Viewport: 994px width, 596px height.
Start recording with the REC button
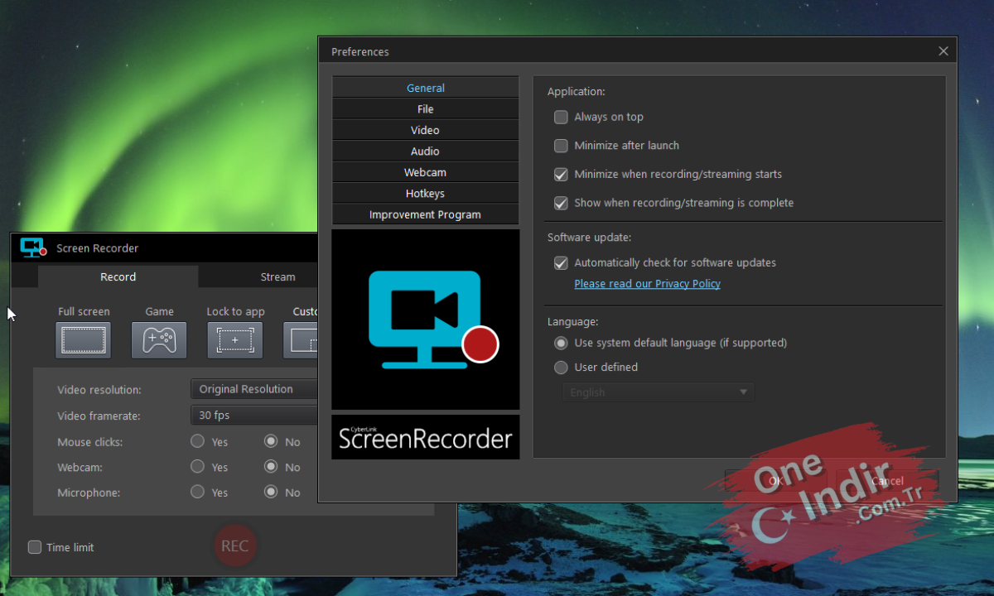pos(234,546)
